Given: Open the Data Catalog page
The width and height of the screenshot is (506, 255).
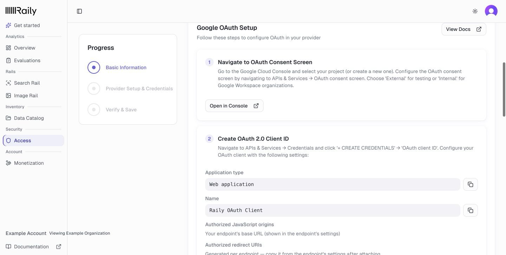Looking at the screenshot, I should pyautogui.click(x=33, y=118).
